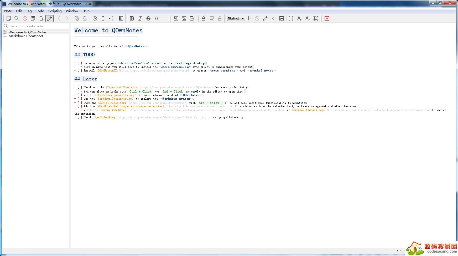The height and width of the screenshot is (256, 458).
Task: Click the square frame icon before text-size buttons
Action: click(291, 18)
